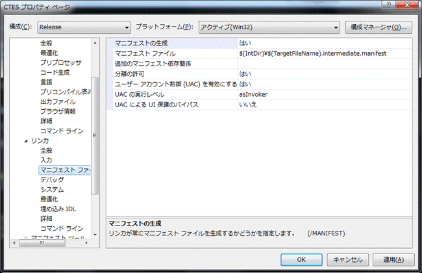Open the 構成 Release dropdown
This screenshot has width=422, height=273.
pos(84,27)
